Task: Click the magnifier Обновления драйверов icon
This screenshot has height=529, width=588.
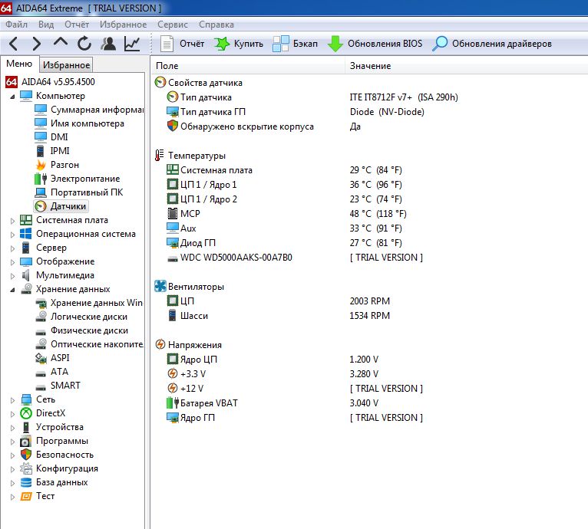Action: click(440, 44)
